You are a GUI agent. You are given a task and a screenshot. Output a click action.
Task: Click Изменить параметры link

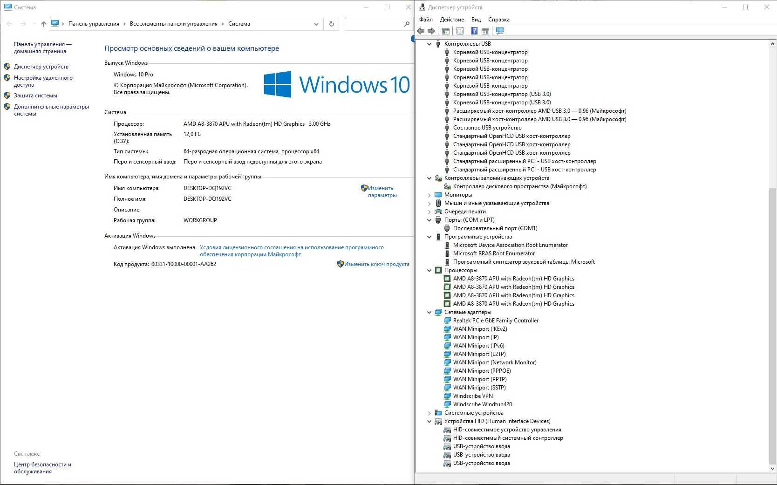tap(382, 191)
